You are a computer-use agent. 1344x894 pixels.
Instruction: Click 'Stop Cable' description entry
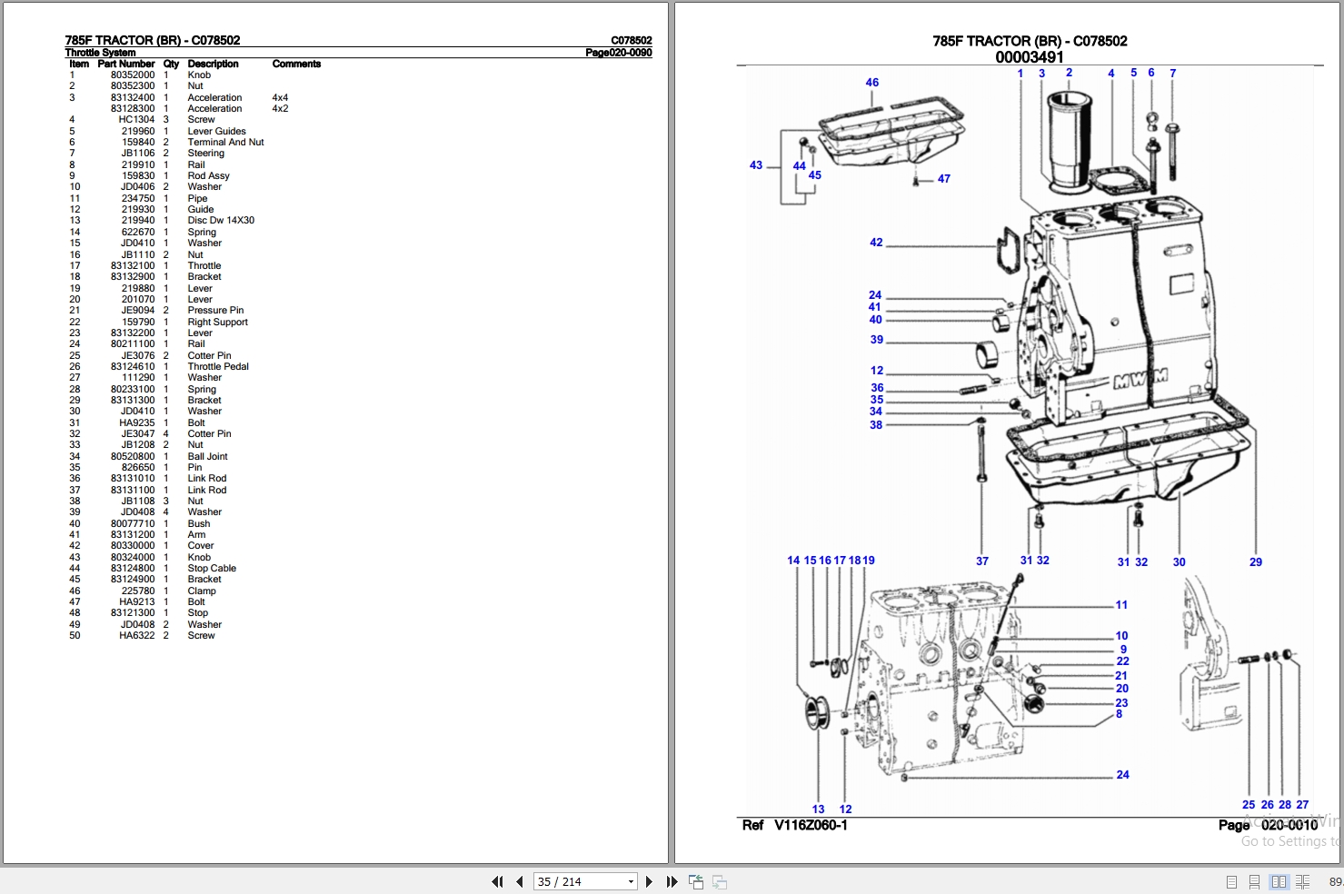[x=212, y=568]
